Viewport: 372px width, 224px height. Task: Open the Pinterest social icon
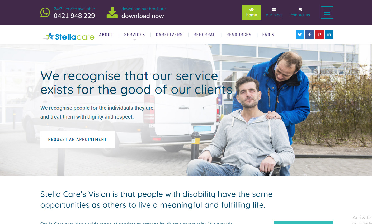(x=319, y=35)
